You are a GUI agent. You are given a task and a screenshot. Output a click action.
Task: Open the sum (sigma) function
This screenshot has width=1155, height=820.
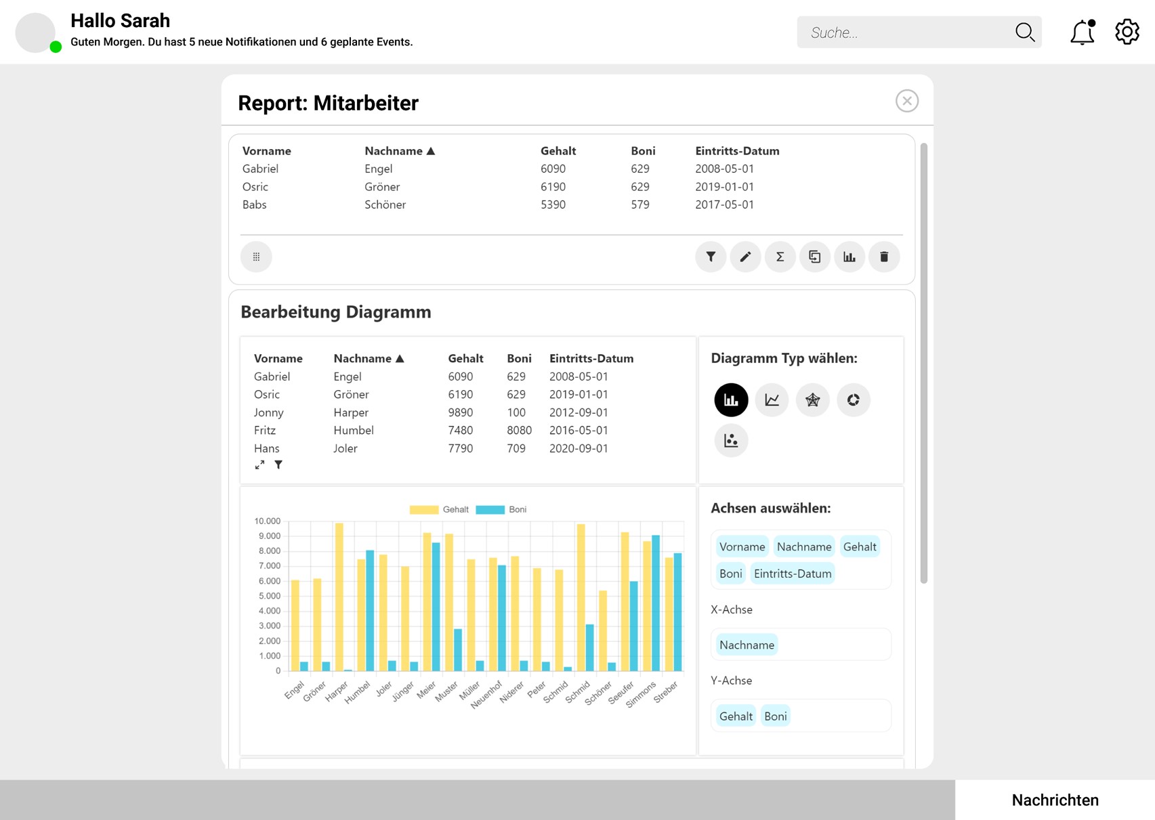(x=780, y=257)
